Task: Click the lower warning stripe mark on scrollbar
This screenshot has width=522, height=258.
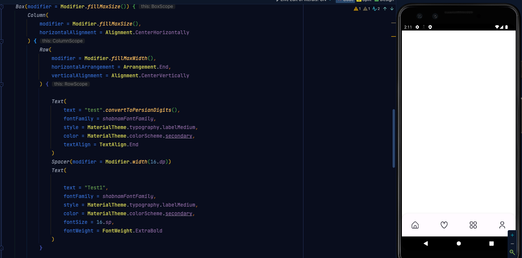Action: tap(394, 36)
